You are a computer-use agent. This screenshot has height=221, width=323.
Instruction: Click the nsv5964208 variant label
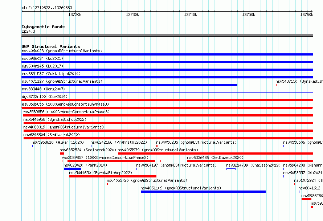point(303,165)
